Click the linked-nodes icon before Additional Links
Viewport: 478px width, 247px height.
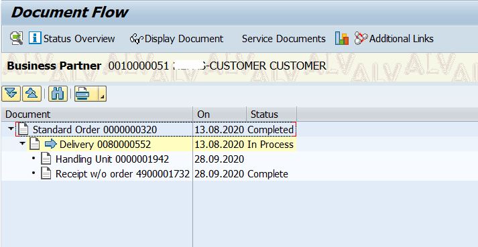click(x=361, y=38)
